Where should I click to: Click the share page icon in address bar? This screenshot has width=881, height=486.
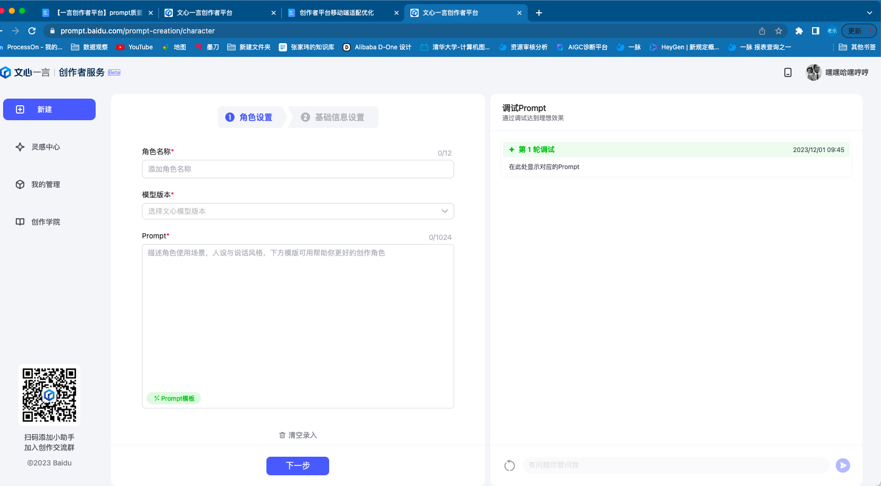(x=762, y=31)
